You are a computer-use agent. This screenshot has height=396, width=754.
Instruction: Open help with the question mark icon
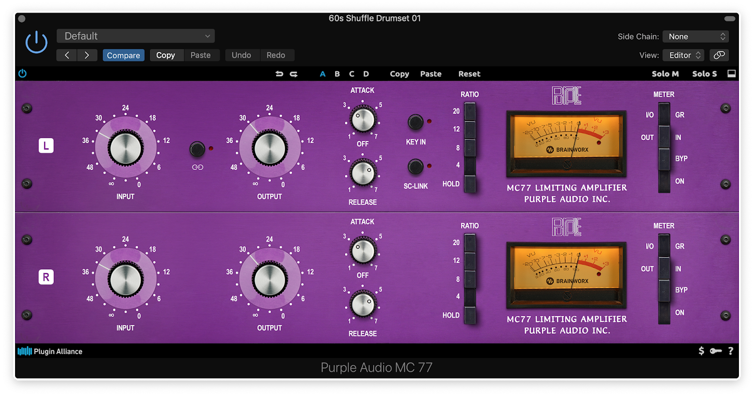730,351
